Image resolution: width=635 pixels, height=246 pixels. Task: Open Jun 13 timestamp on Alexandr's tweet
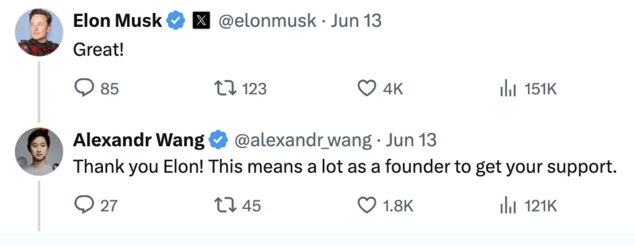pos(411,140)
